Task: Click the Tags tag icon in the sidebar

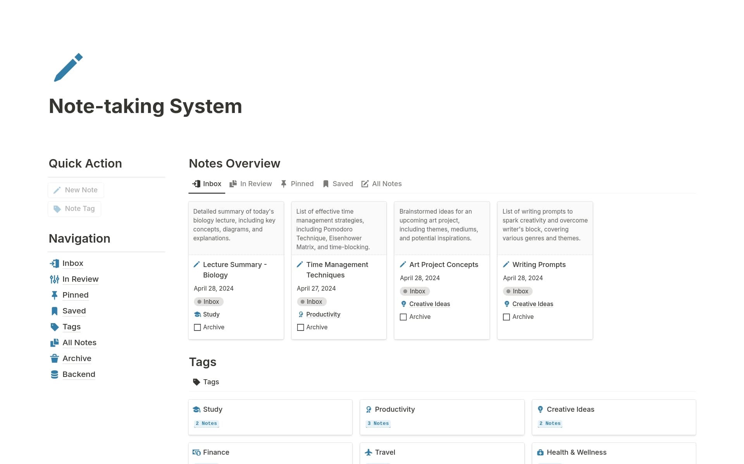Action: click(54, 327)
